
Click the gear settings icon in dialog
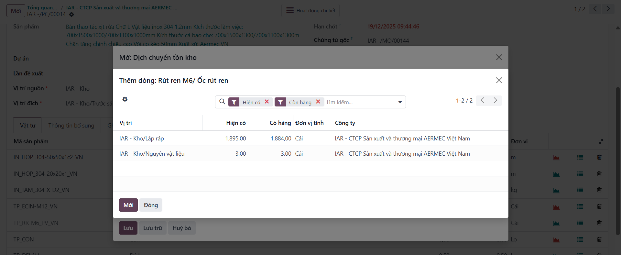[x=125, y=99]
